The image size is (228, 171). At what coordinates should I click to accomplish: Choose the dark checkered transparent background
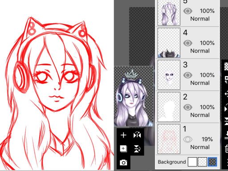click(x=212, y=162)
